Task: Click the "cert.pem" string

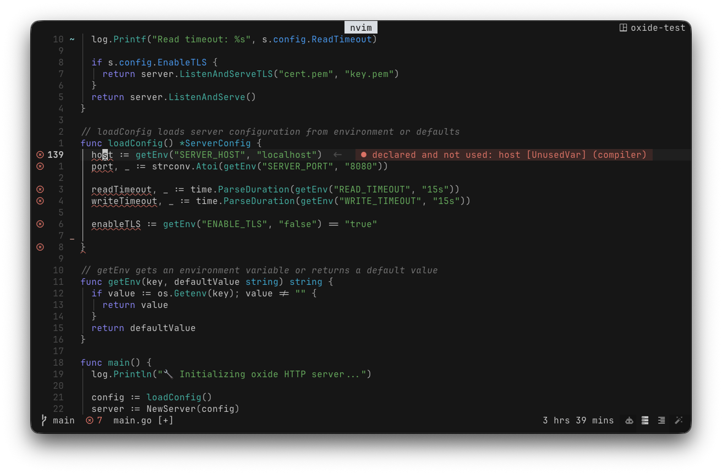Action: tap(306, 74)
